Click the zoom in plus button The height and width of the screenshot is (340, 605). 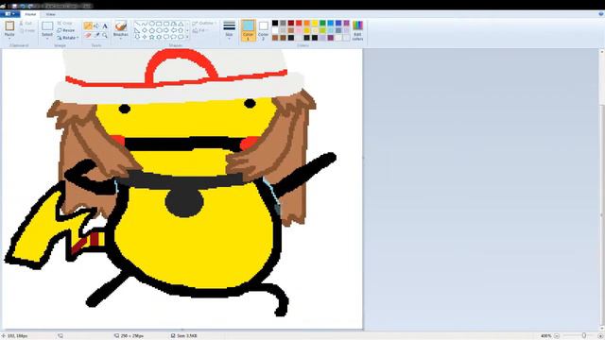[600, 336]
